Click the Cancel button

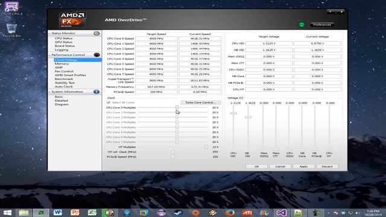[x=280, y=166]
